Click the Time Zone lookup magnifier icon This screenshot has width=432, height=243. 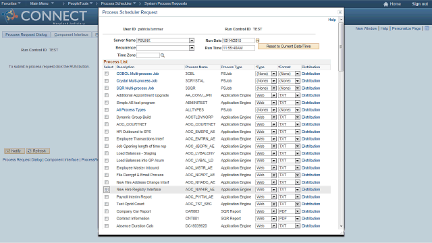click(x=163, y=55)
